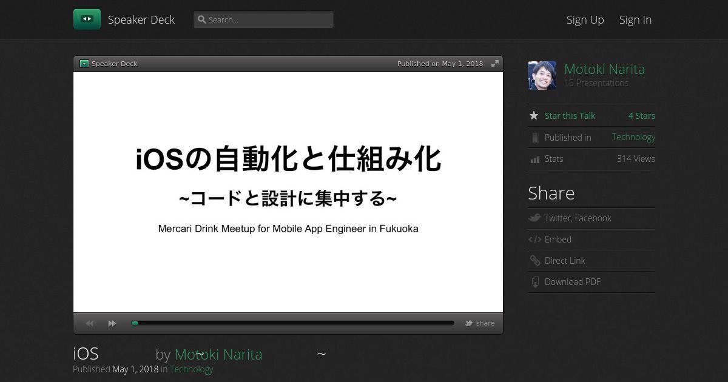Open the Direct Link option
Viewport: 728px width, 382px height.
(x=565, y=261)
